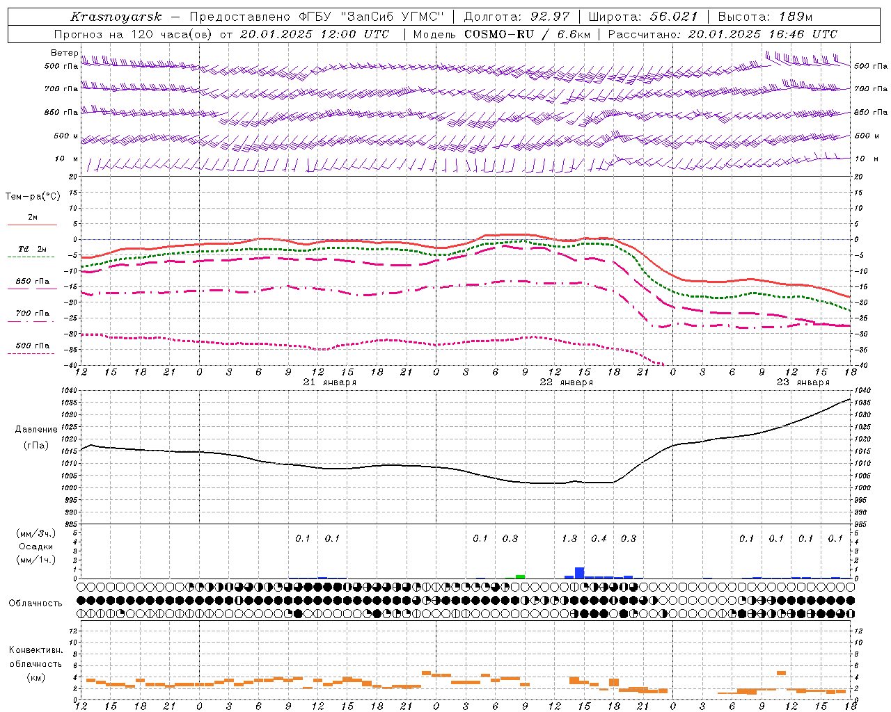This screenshot has width=891, height=712.
Task: Click the 'Td 2м' dew point legend entry
Action: coord(32,249)
